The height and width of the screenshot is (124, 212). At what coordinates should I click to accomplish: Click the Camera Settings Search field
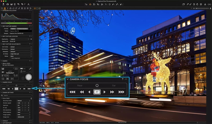[16, 95]
